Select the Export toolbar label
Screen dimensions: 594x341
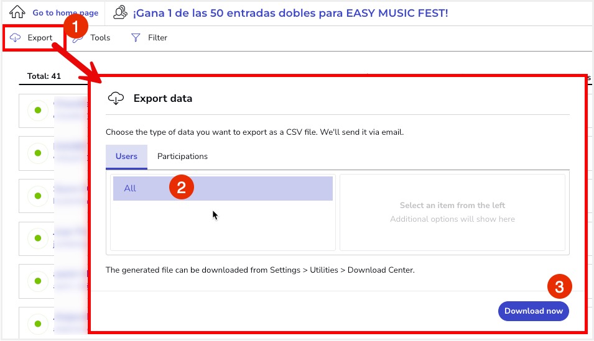click(40, 38)
